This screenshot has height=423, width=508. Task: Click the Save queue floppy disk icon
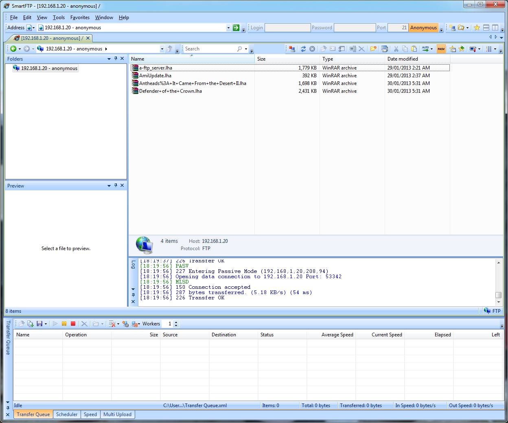39,324
